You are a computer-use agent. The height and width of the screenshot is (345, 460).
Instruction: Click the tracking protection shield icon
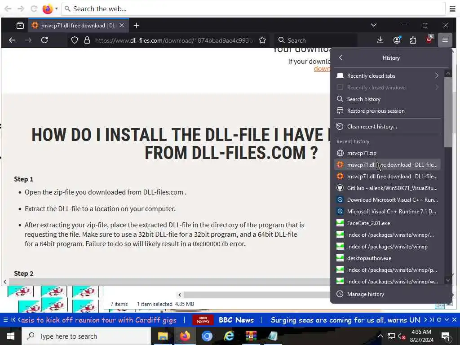pos(75,40)
